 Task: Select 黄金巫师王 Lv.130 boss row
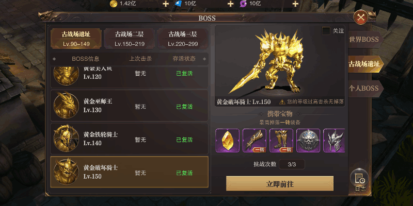pos(130,106)
